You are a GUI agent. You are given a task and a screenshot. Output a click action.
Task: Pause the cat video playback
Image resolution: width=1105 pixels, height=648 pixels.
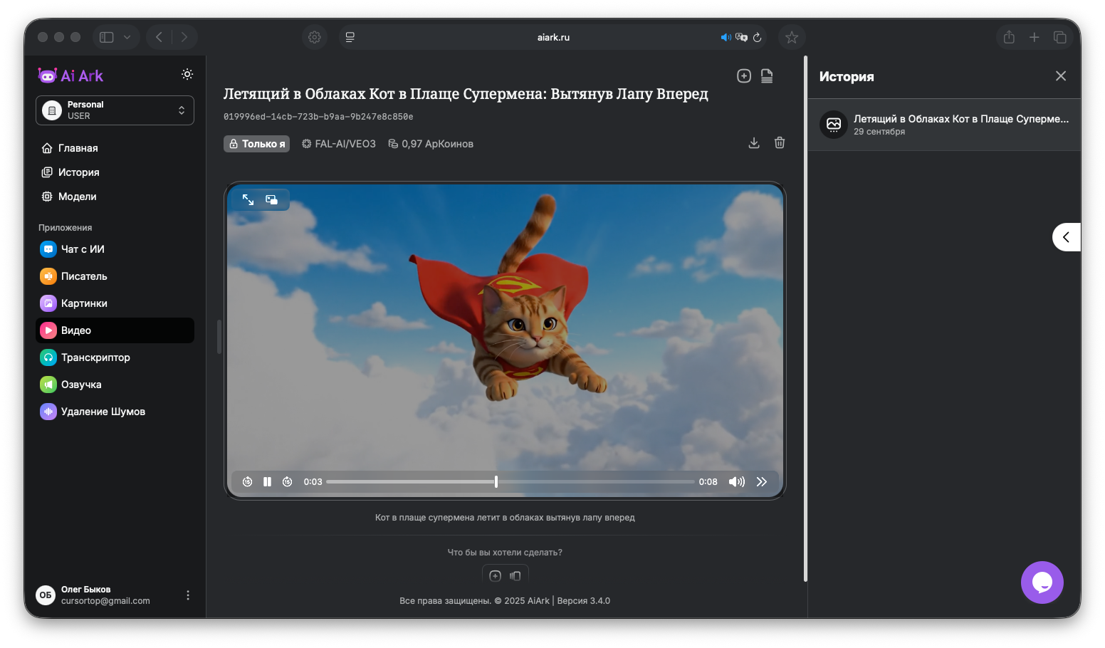(x=267, y=482)
